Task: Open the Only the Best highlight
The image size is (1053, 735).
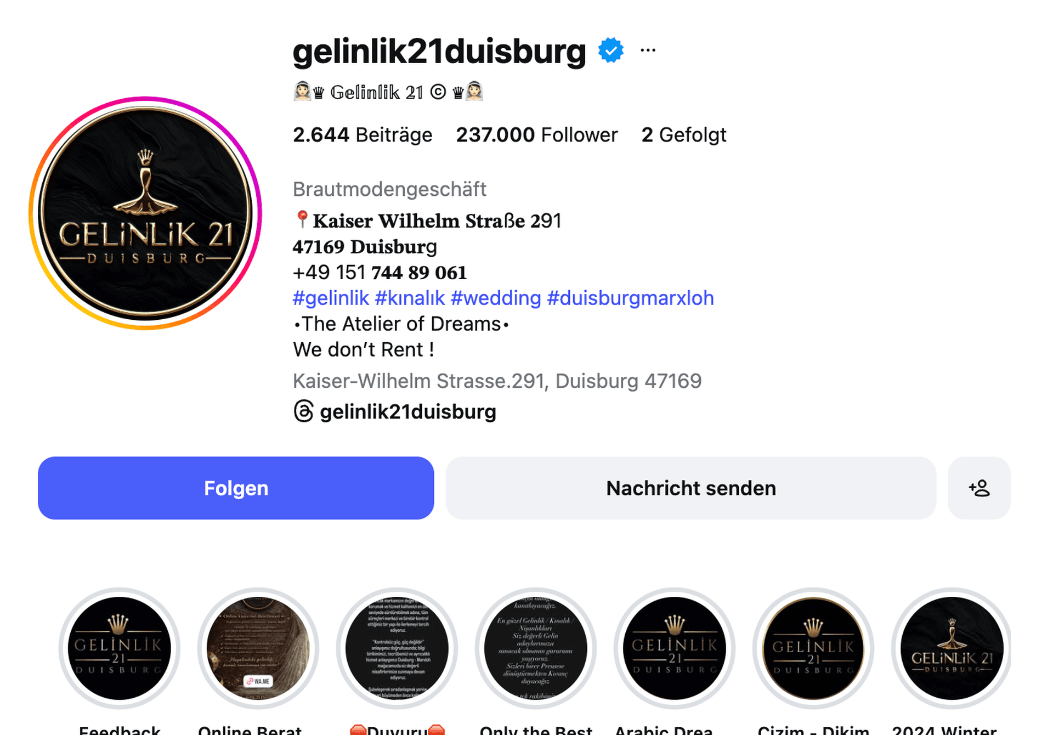Action: pos(536,648)
